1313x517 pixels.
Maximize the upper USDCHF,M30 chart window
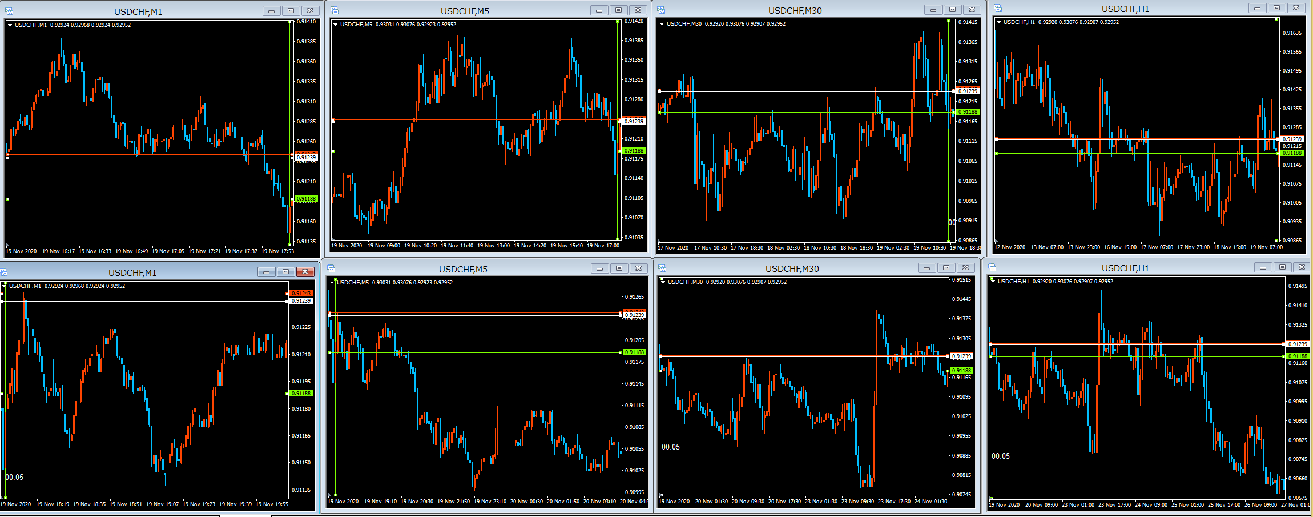pyautogui.click(x=952, y=10)
